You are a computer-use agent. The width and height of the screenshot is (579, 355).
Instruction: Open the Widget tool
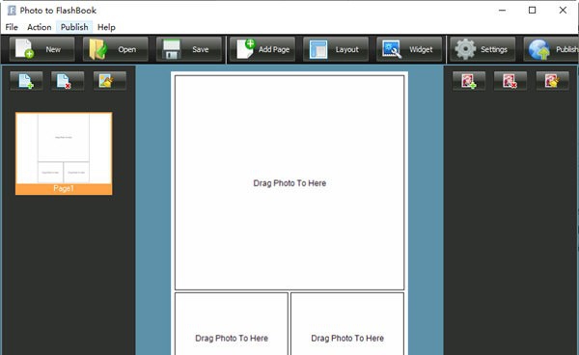pyautogui.click(x=409, y=49)
